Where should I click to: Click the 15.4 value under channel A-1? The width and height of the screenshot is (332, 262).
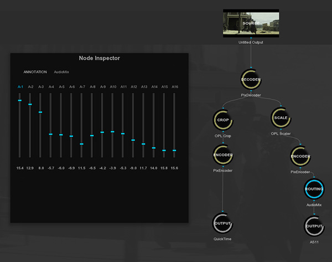[20, 168]
